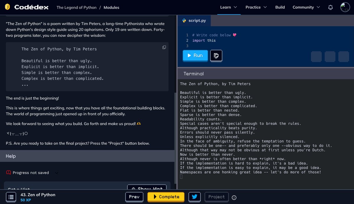
Task: Open notifications with the bell icon
Action: (x=330, y=7)
